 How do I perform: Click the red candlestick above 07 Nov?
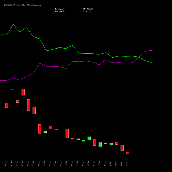coord(23,92)
